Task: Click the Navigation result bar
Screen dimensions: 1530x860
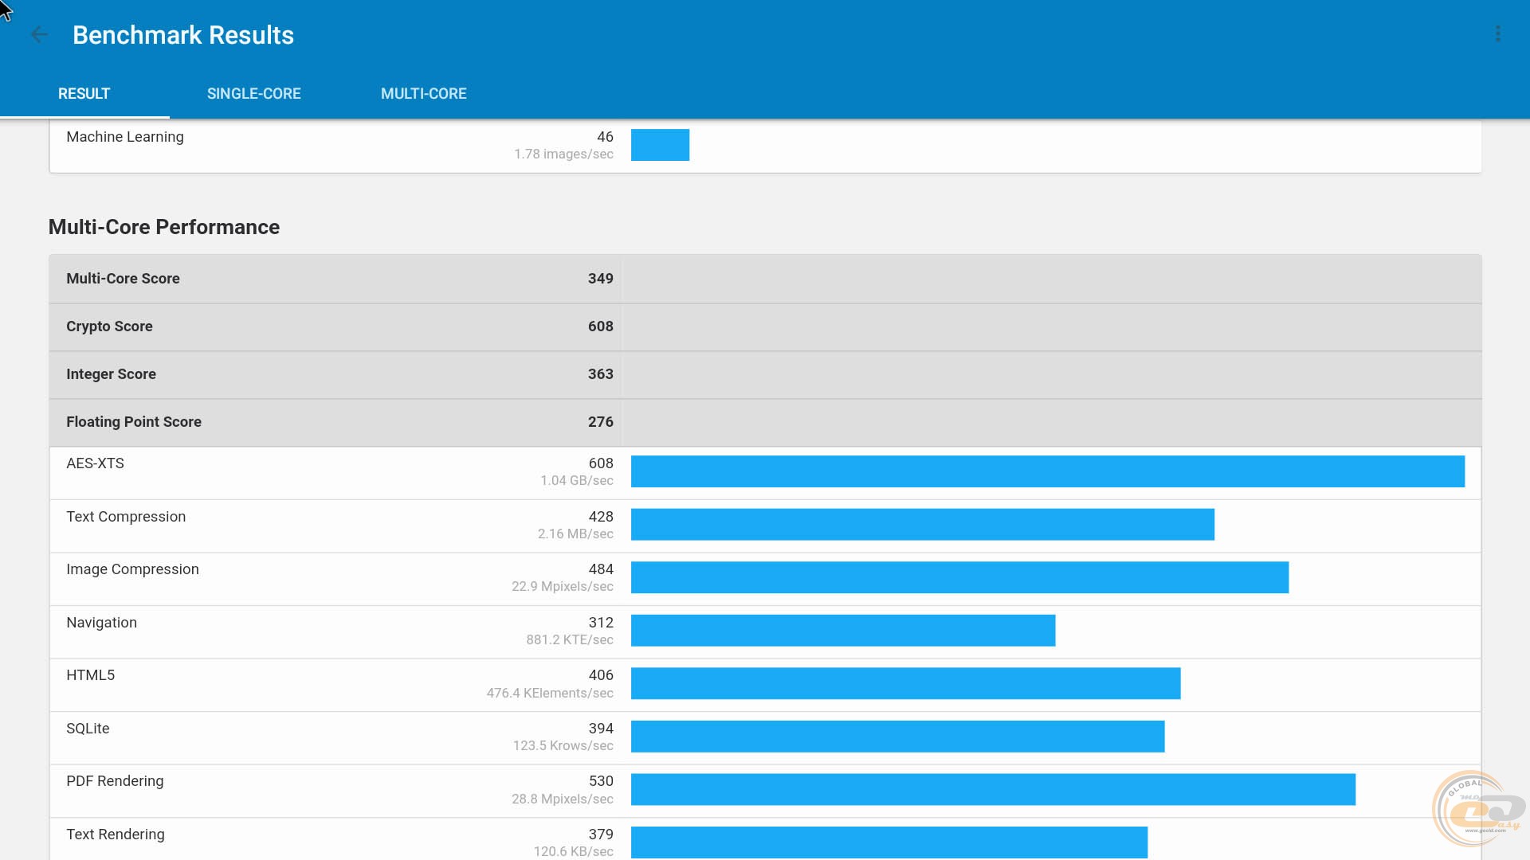Action: point(842,631)
